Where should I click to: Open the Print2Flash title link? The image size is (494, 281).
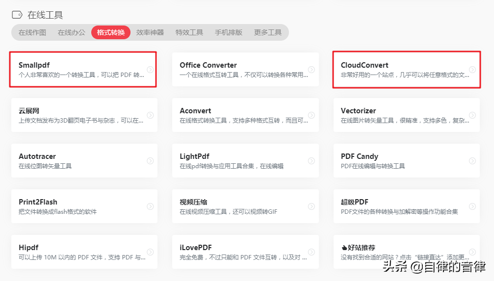click(x=38, y=202)
